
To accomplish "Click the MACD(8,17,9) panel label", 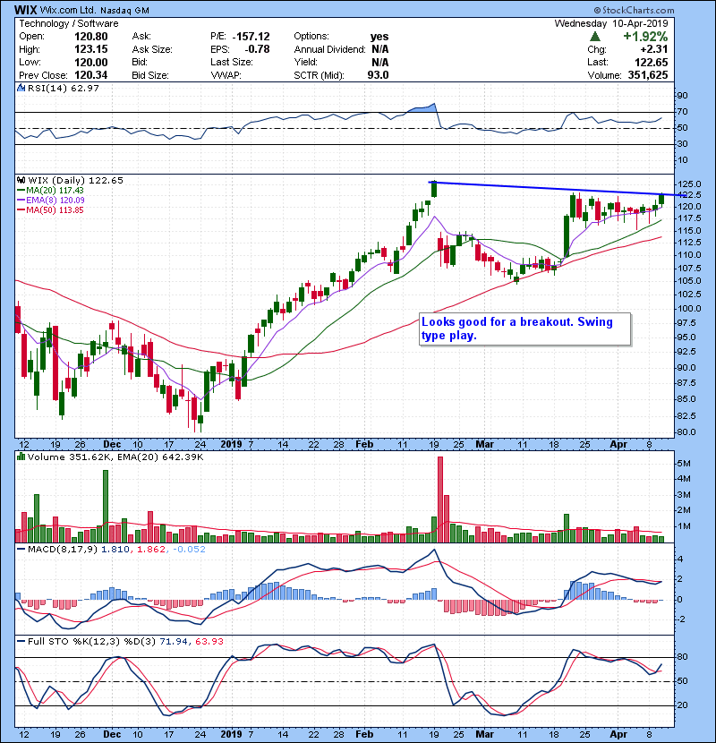I will [x=64, y=550].
